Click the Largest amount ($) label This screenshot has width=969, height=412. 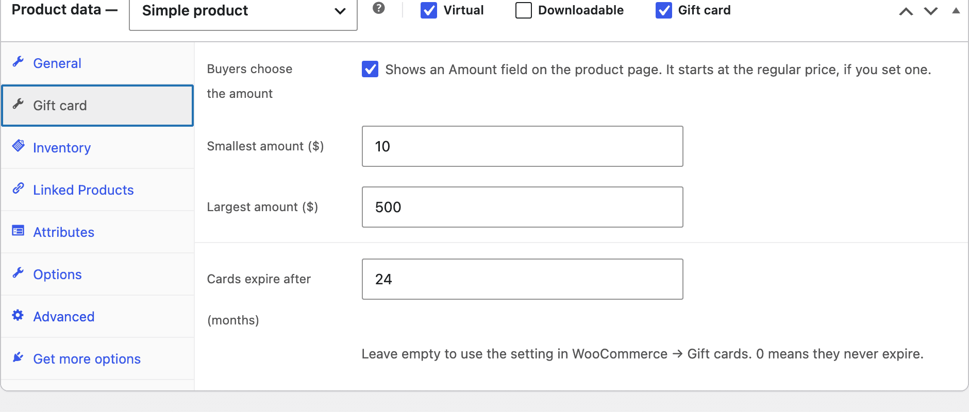(x=262, y=207)
